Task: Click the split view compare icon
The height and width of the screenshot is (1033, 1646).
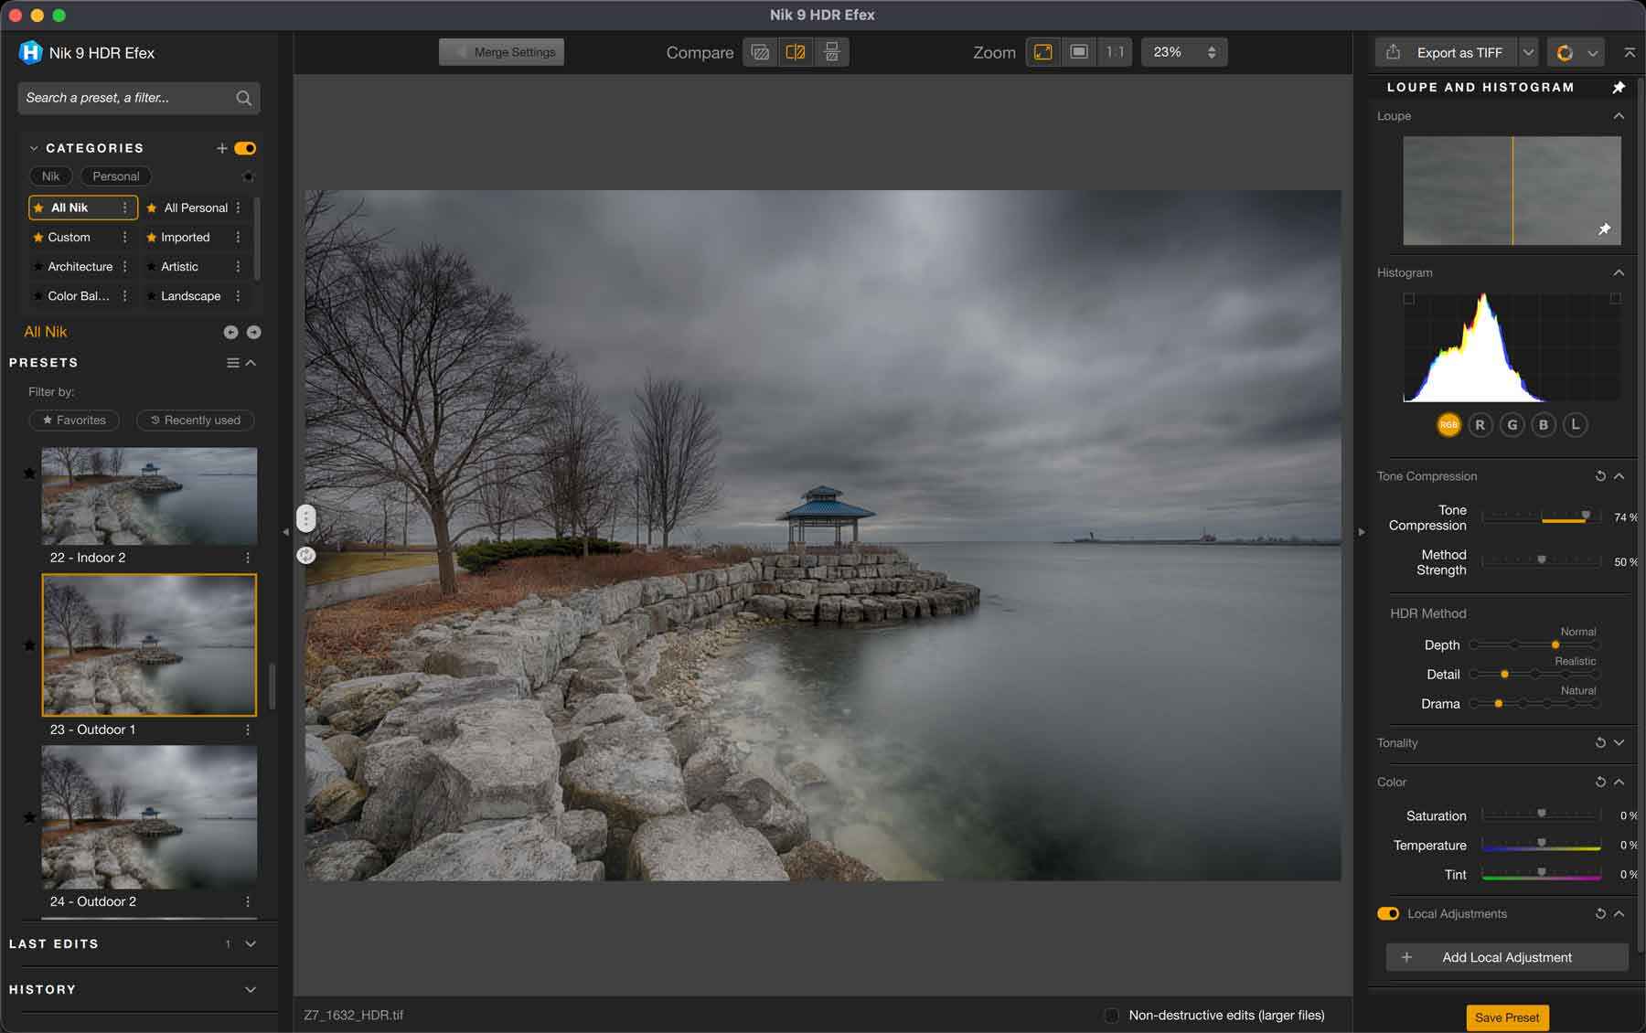Action: 796,52
